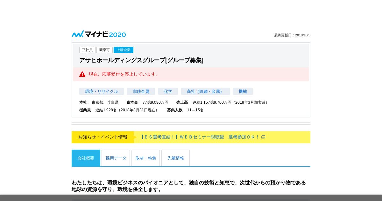Click the capital value 77億9,080万円

click(155, 102)
